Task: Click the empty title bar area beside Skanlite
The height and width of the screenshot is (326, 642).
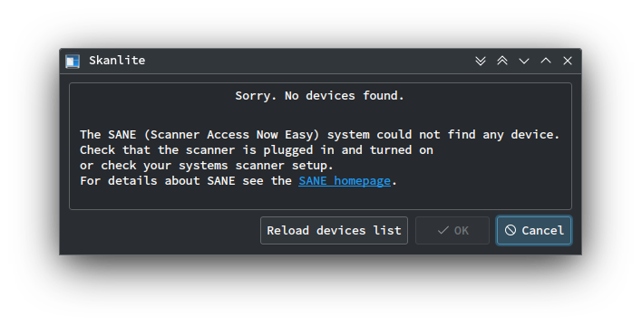Action: click(307, 61)
